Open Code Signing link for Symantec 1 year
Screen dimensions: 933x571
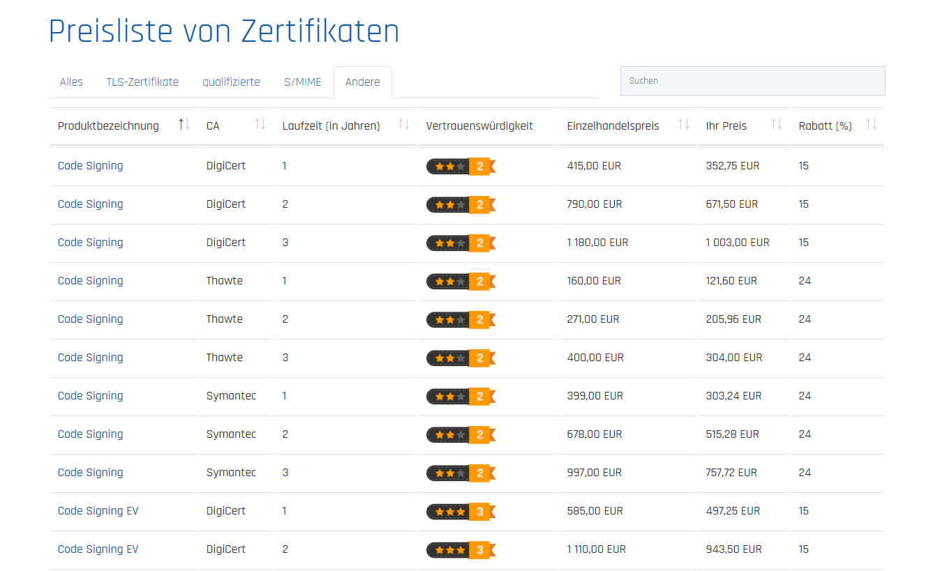tap(90, 396)
